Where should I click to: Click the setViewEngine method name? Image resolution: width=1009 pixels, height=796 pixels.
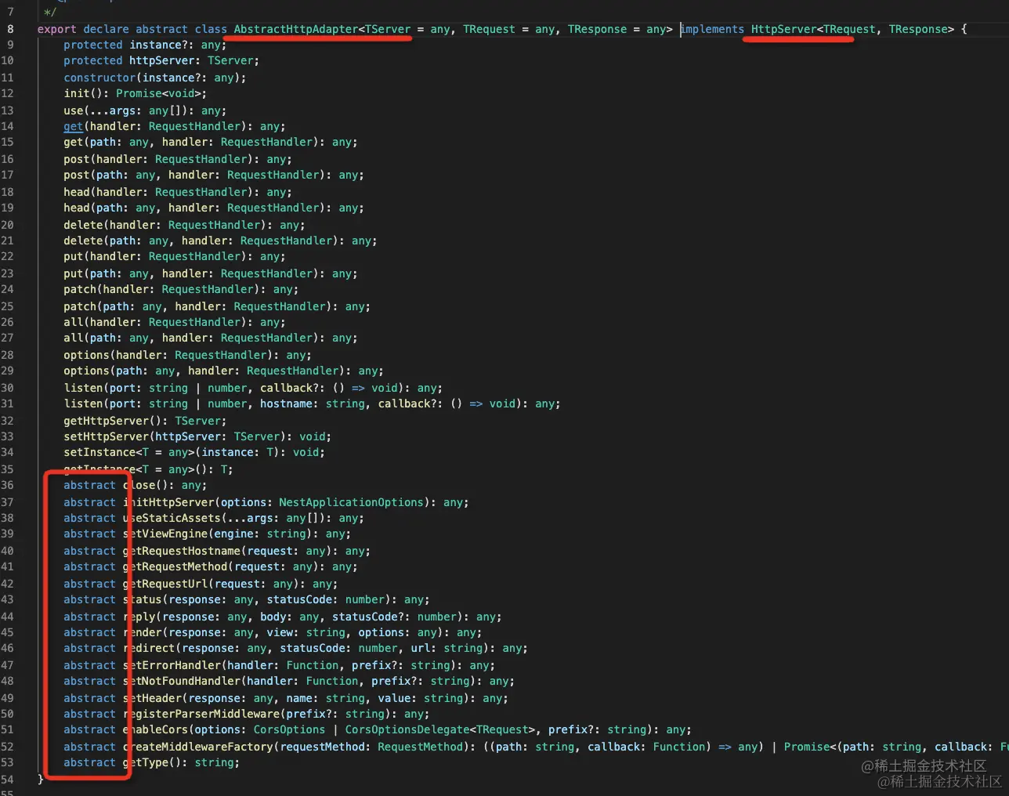165,534
